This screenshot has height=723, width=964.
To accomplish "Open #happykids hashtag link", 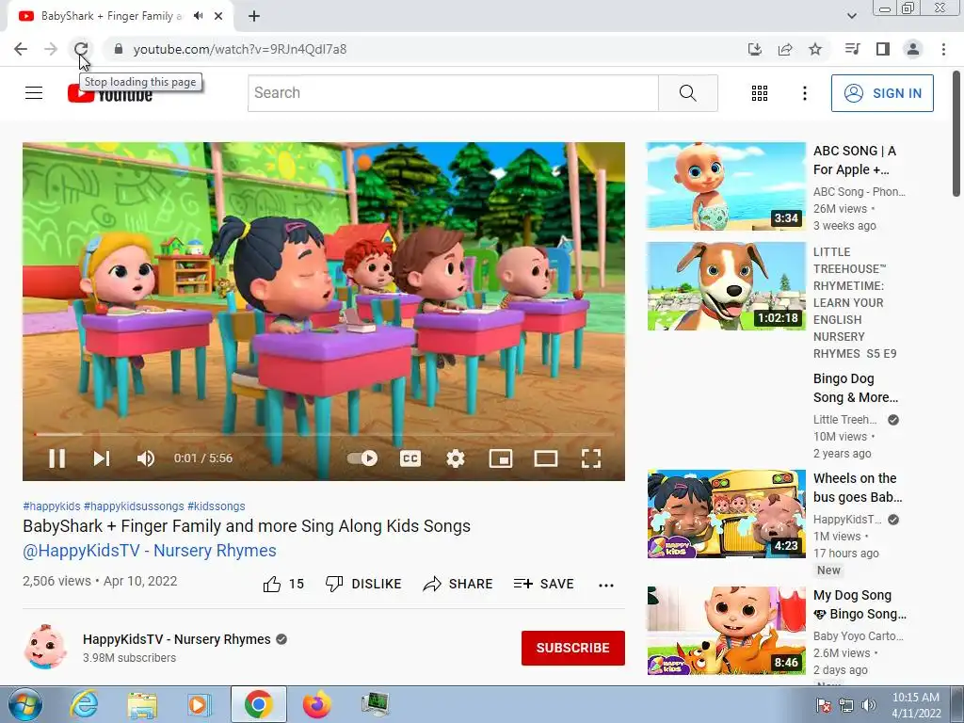I will point(52,506).
